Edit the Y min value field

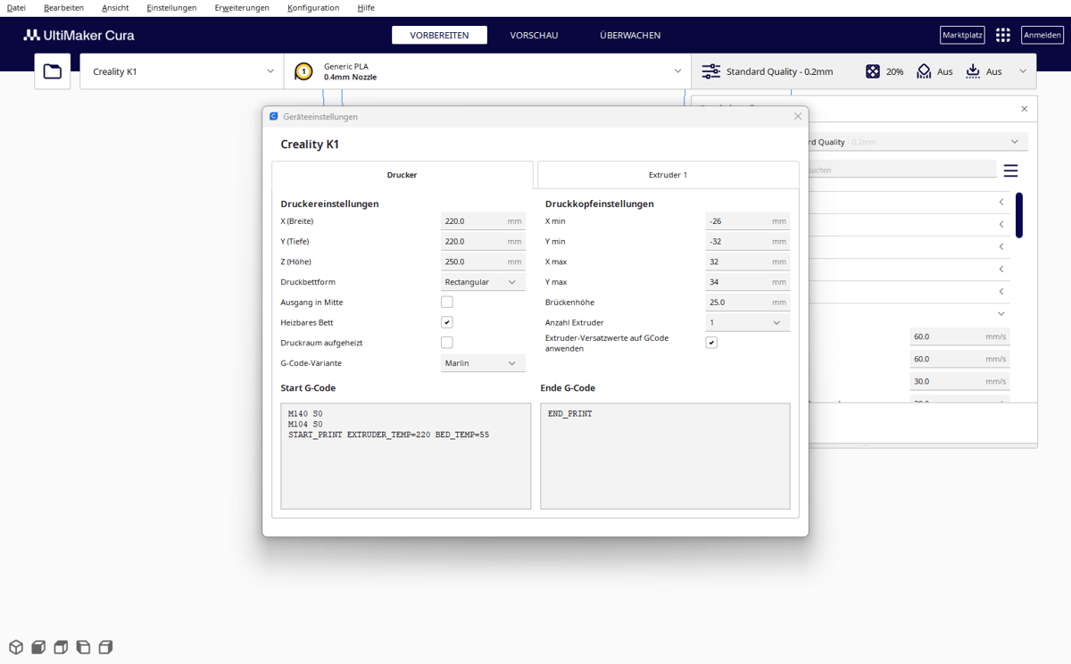pos(748,242)
